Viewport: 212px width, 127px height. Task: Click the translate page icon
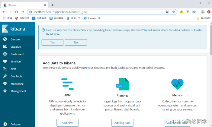(167, 12)
